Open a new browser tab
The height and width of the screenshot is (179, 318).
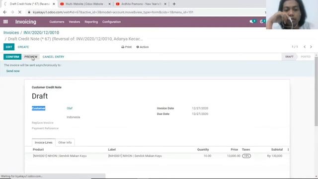(x=174, y=4)
